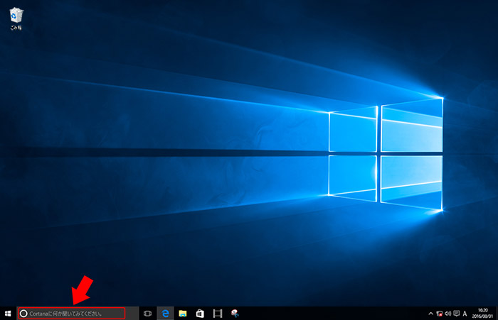The image size is (498, 320).
Task: Open the clock showing 16:20
Action: [x=483, y=314]
